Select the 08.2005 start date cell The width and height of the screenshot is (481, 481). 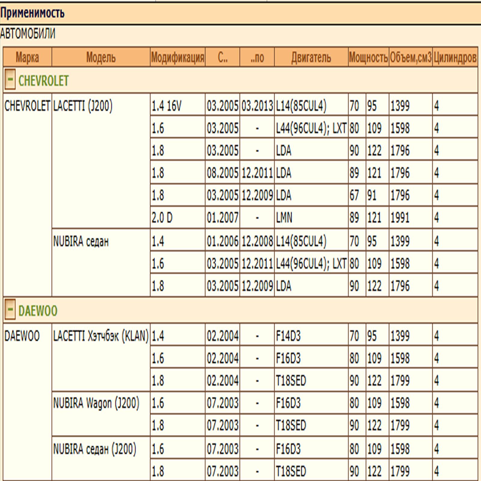point(222,172)
